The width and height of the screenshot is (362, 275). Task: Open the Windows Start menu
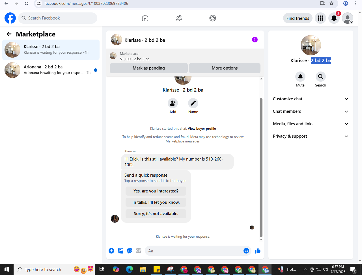(7, 269)
